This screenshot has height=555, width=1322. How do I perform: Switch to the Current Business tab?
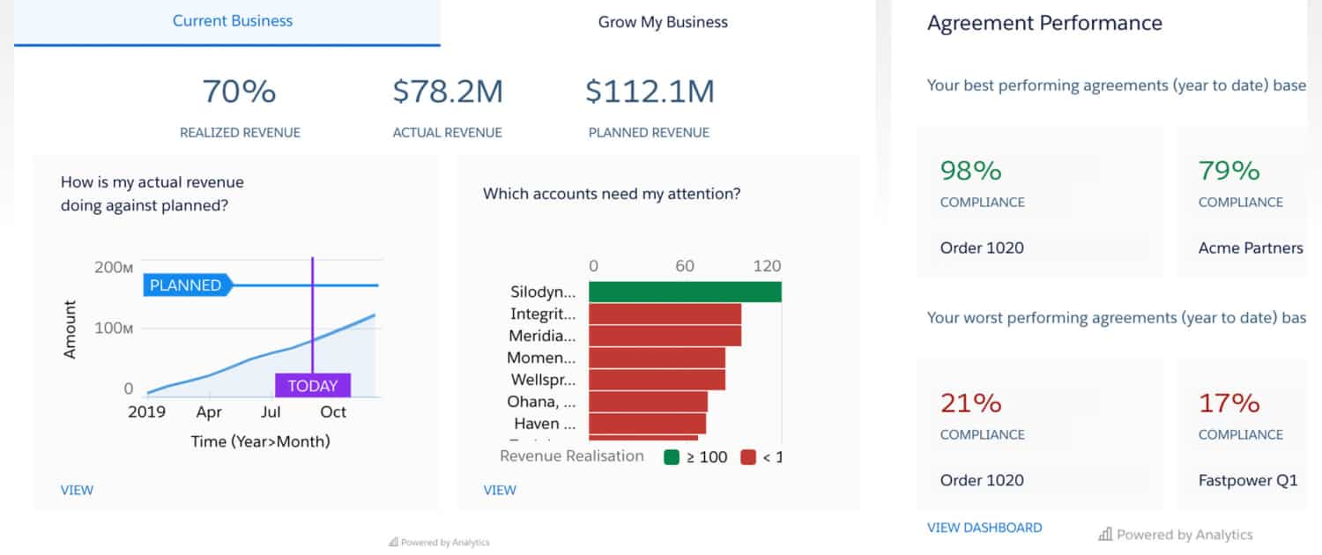coord(233,21)
